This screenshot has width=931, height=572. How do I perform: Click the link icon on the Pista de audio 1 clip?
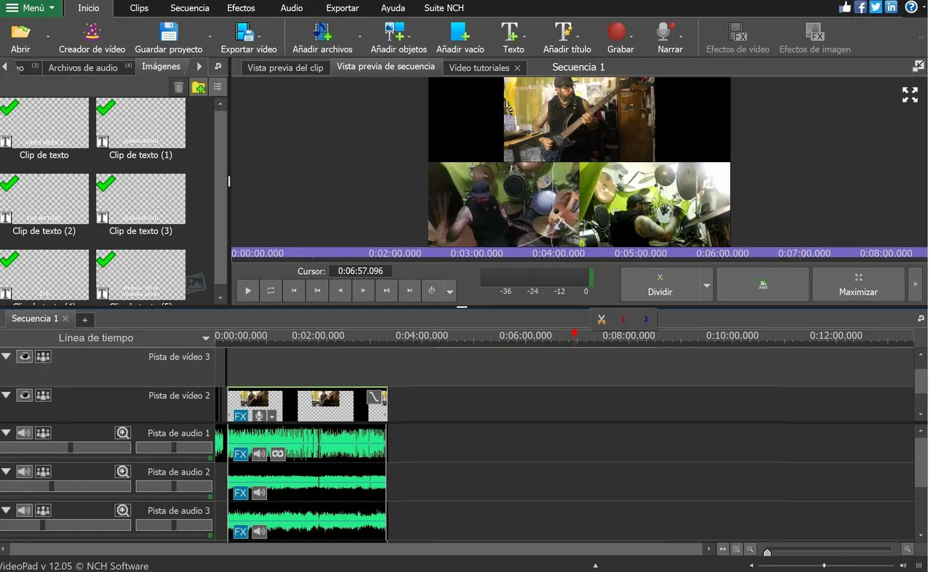tap(277, 454)
